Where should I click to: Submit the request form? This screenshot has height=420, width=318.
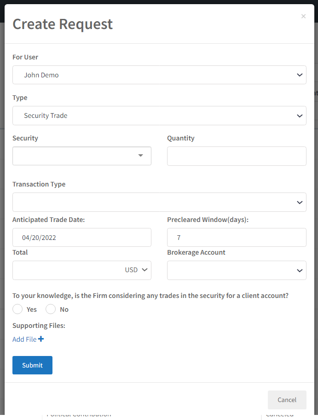point(32,365)
